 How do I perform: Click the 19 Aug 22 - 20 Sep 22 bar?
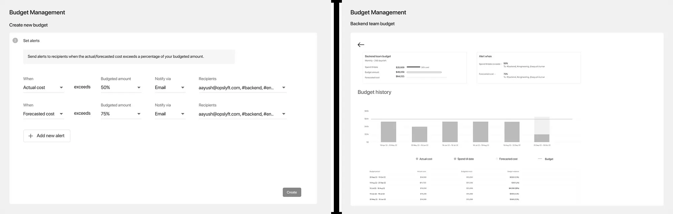click(x=512, y=132)
